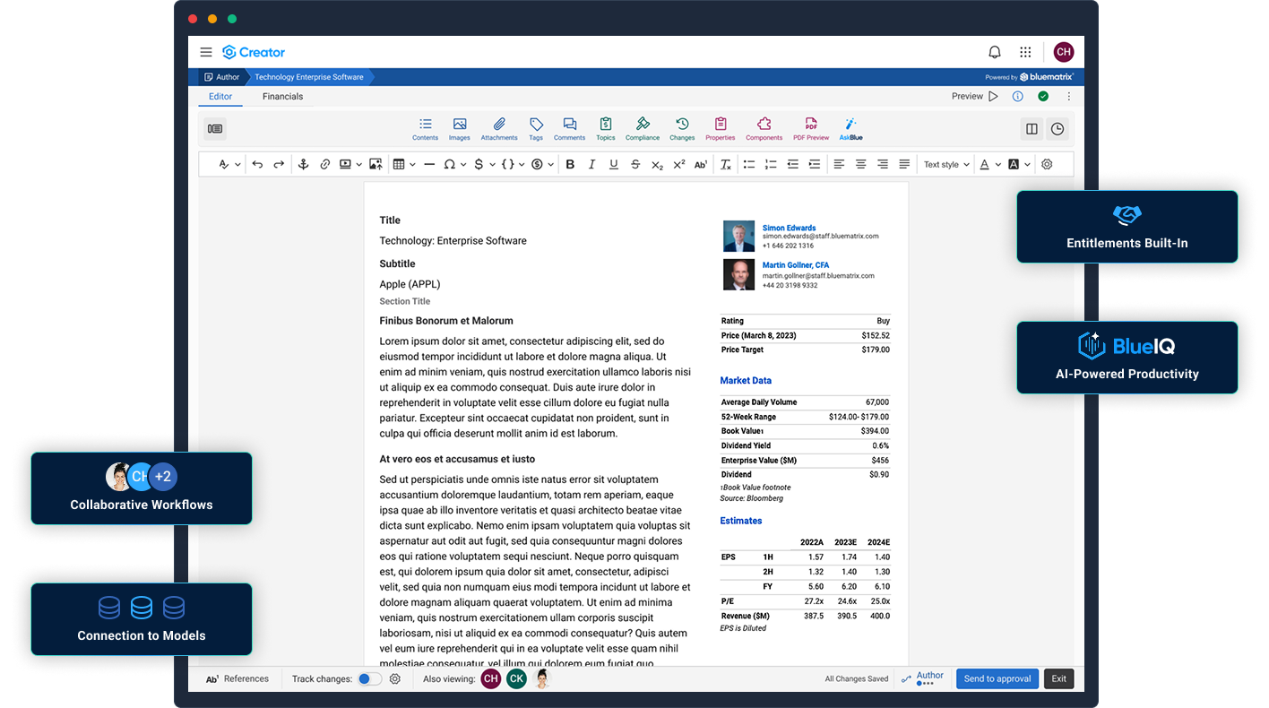The width and height of the screenshot is (1269, 708).
Task: Click the Tags icon
Action: (x=536, y=128)
